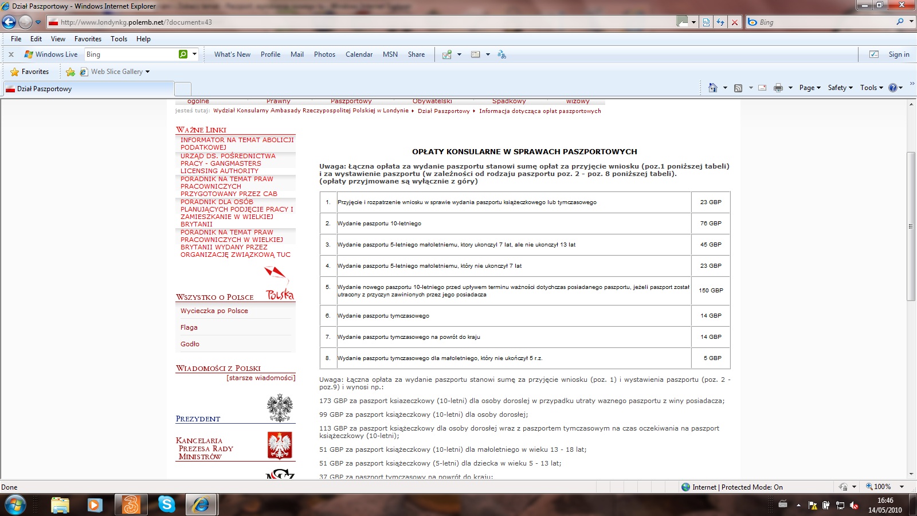
Task: Open the Favorites menu in menu bar
Action: tap(88, 39)
